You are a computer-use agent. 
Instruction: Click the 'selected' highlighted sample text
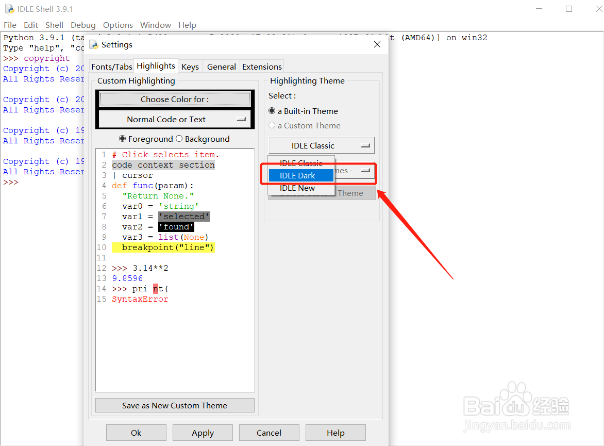click(x=184, y=217)
